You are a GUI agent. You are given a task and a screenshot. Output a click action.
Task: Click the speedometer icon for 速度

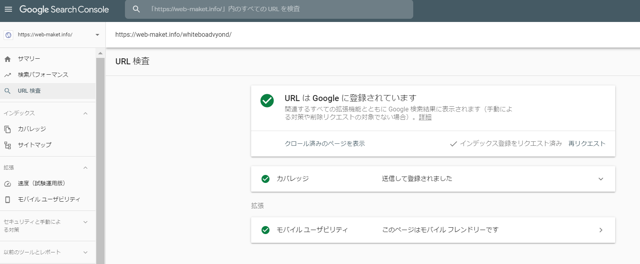8,184
